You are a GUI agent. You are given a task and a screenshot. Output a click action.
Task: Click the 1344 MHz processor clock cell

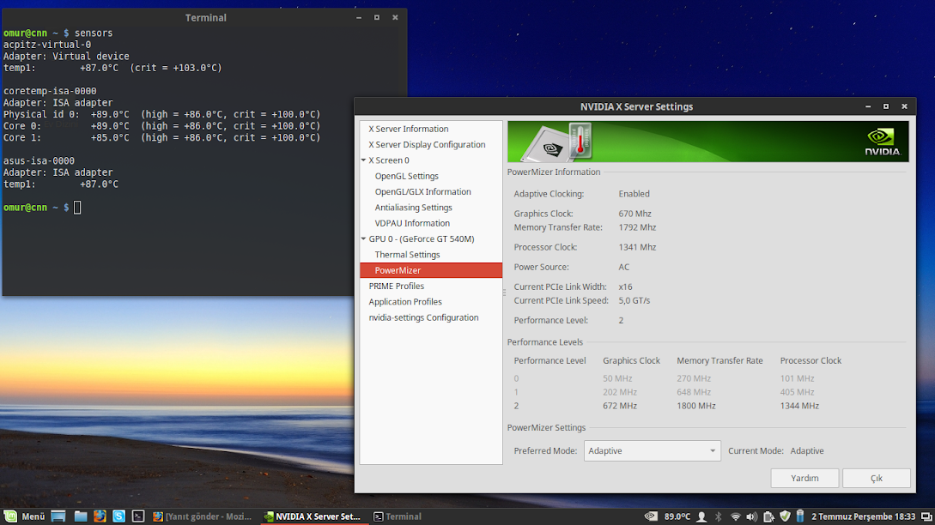pos(799,406)
